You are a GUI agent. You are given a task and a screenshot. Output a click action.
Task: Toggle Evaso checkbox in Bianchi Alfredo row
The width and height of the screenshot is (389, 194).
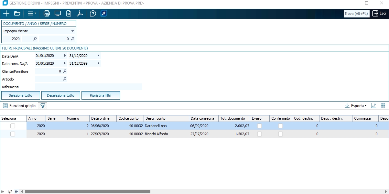pos(259,134)
